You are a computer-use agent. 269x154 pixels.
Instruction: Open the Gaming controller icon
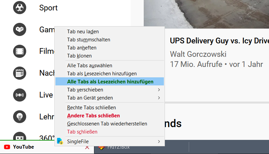point(19,30)
